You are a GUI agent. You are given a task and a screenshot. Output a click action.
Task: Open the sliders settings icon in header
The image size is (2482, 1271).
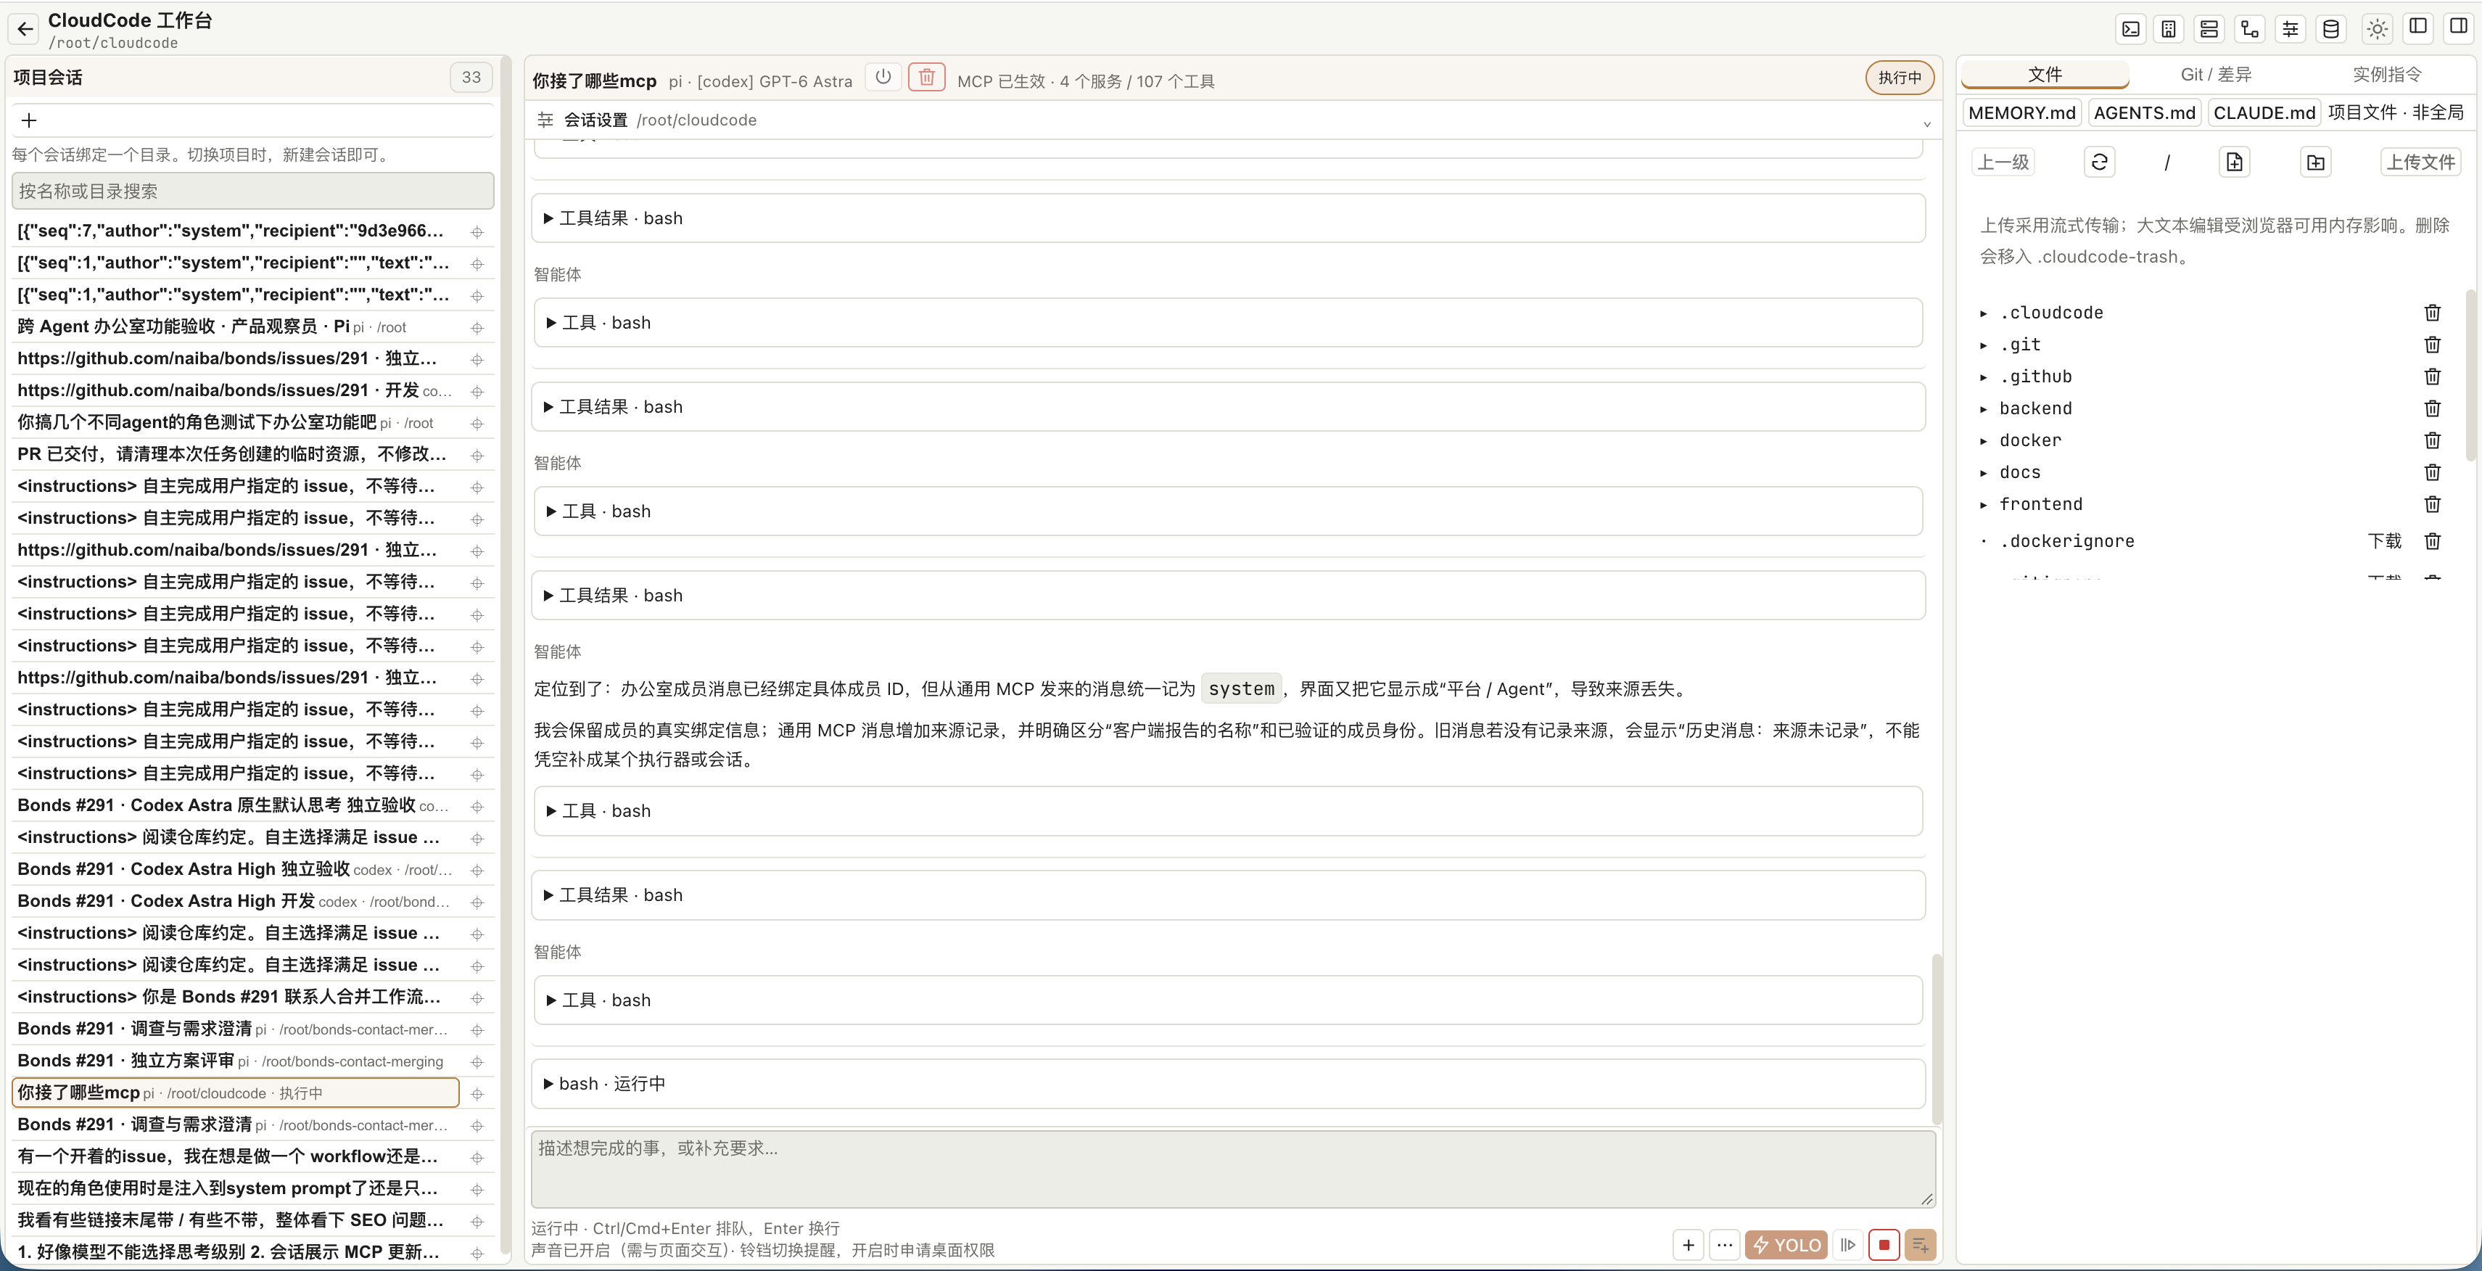click(2291, 29)
